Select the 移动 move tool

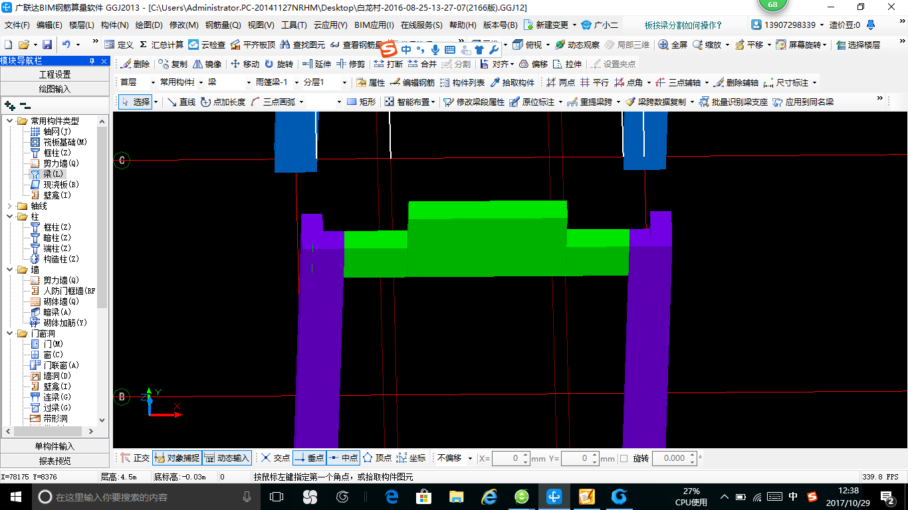[x=245, y=64]
